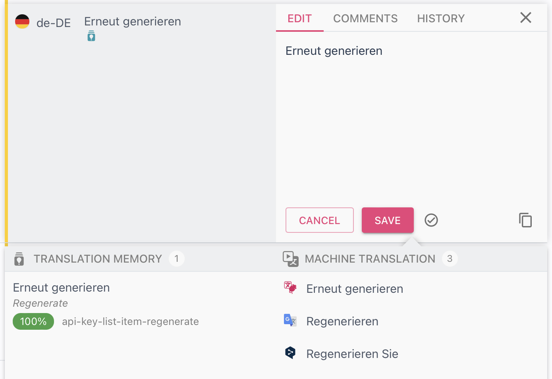
Task: Open the History tab
Action: 440,19
